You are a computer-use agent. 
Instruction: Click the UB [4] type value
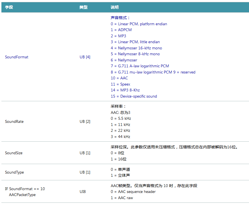[x=85, y=57]
